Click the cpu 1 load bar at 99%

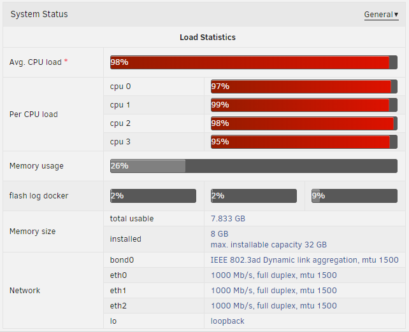[x=304, y=105]
